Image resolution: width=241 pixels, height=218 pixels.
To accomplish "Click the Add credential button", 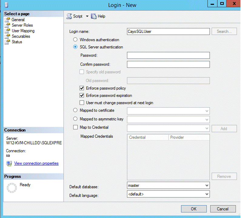I will coord(224,128).
